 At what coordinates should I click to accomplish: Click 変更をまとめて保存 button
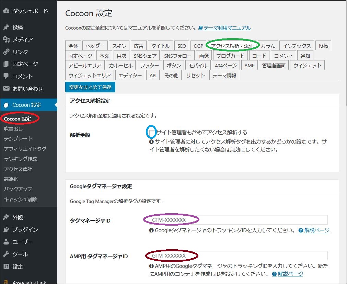pos(90,87)
